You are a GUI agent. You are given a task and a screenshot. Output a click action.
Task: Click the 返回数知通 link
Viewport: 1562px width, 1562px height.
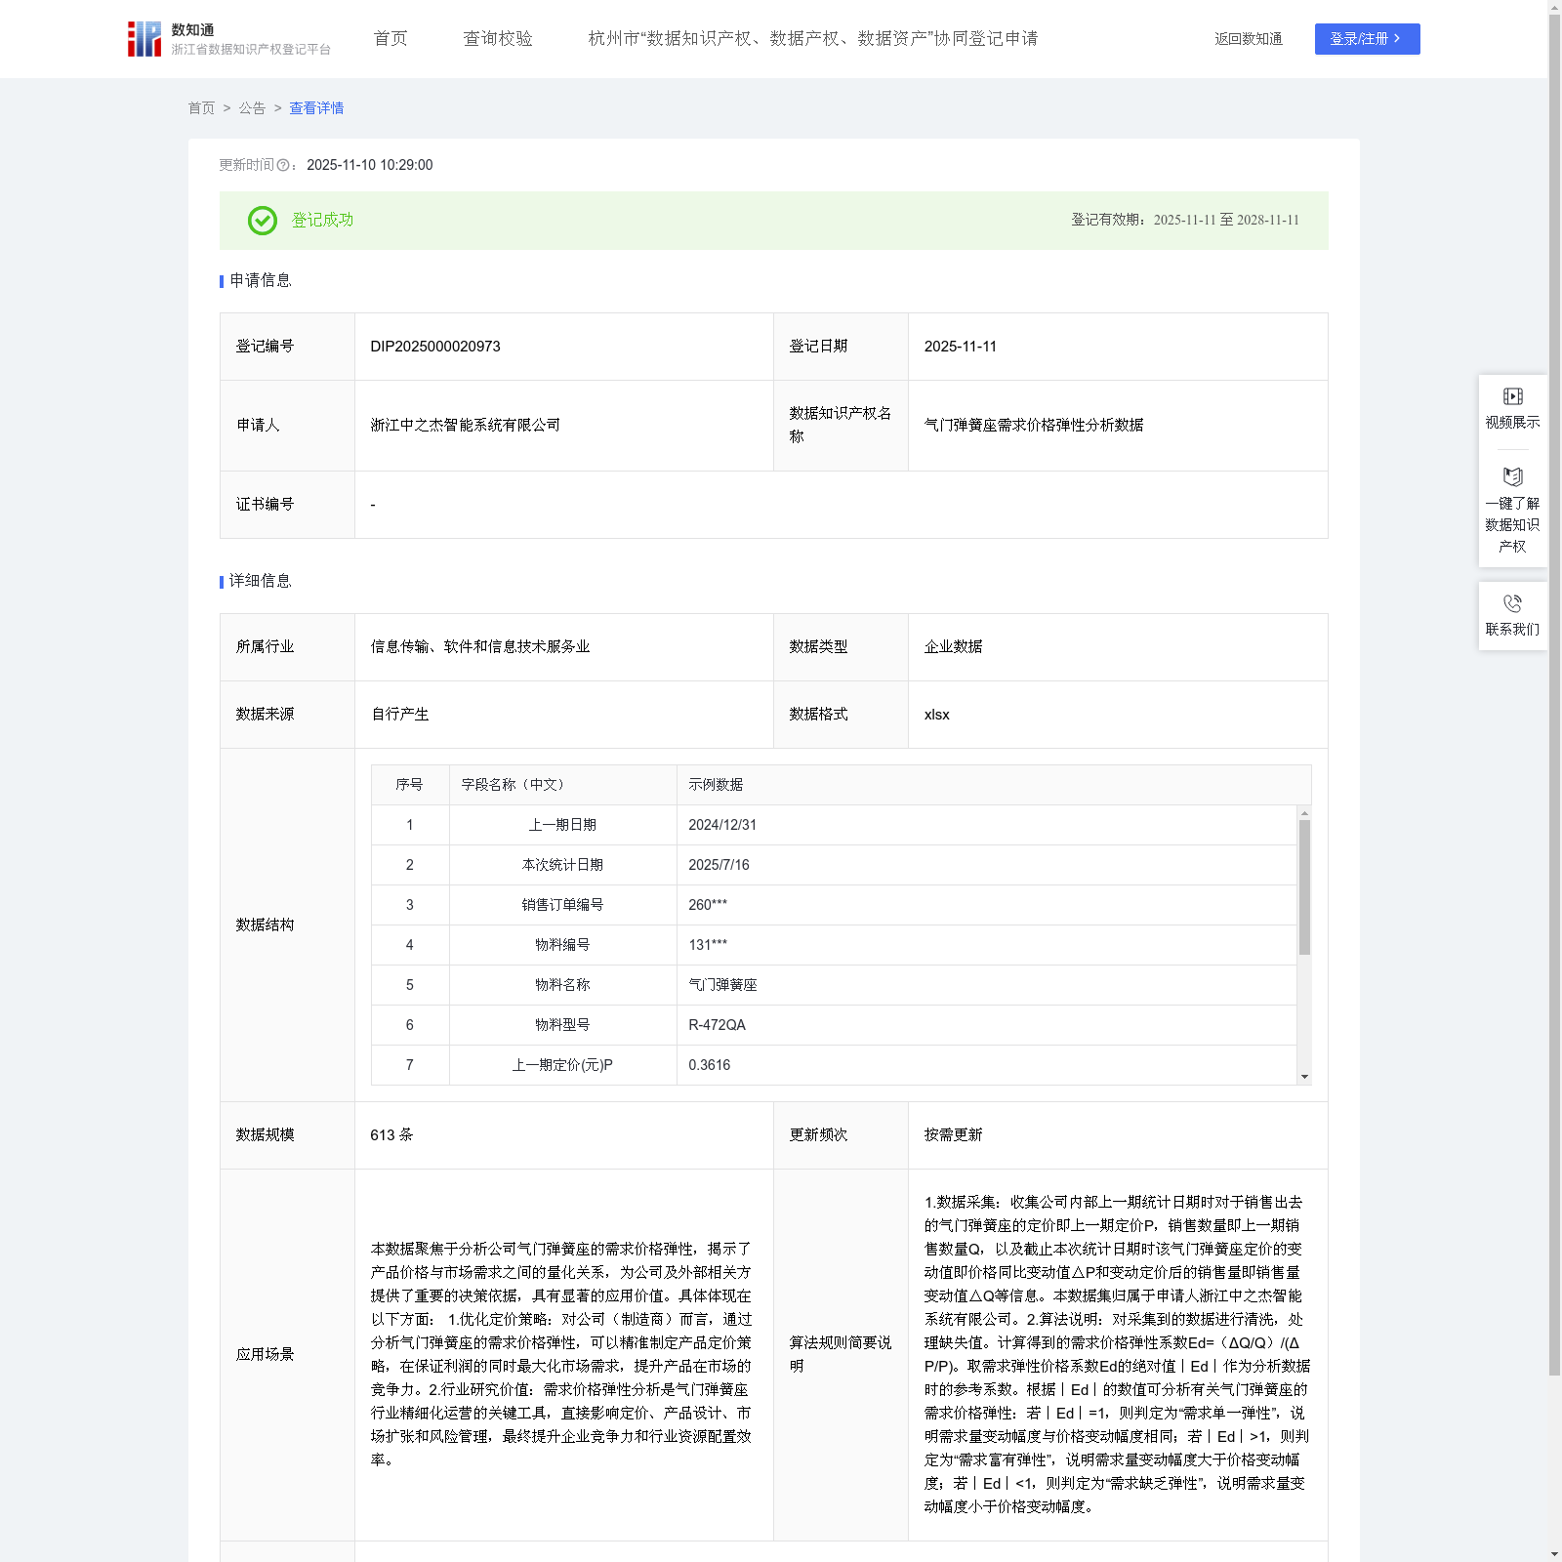click(1248, 39)
